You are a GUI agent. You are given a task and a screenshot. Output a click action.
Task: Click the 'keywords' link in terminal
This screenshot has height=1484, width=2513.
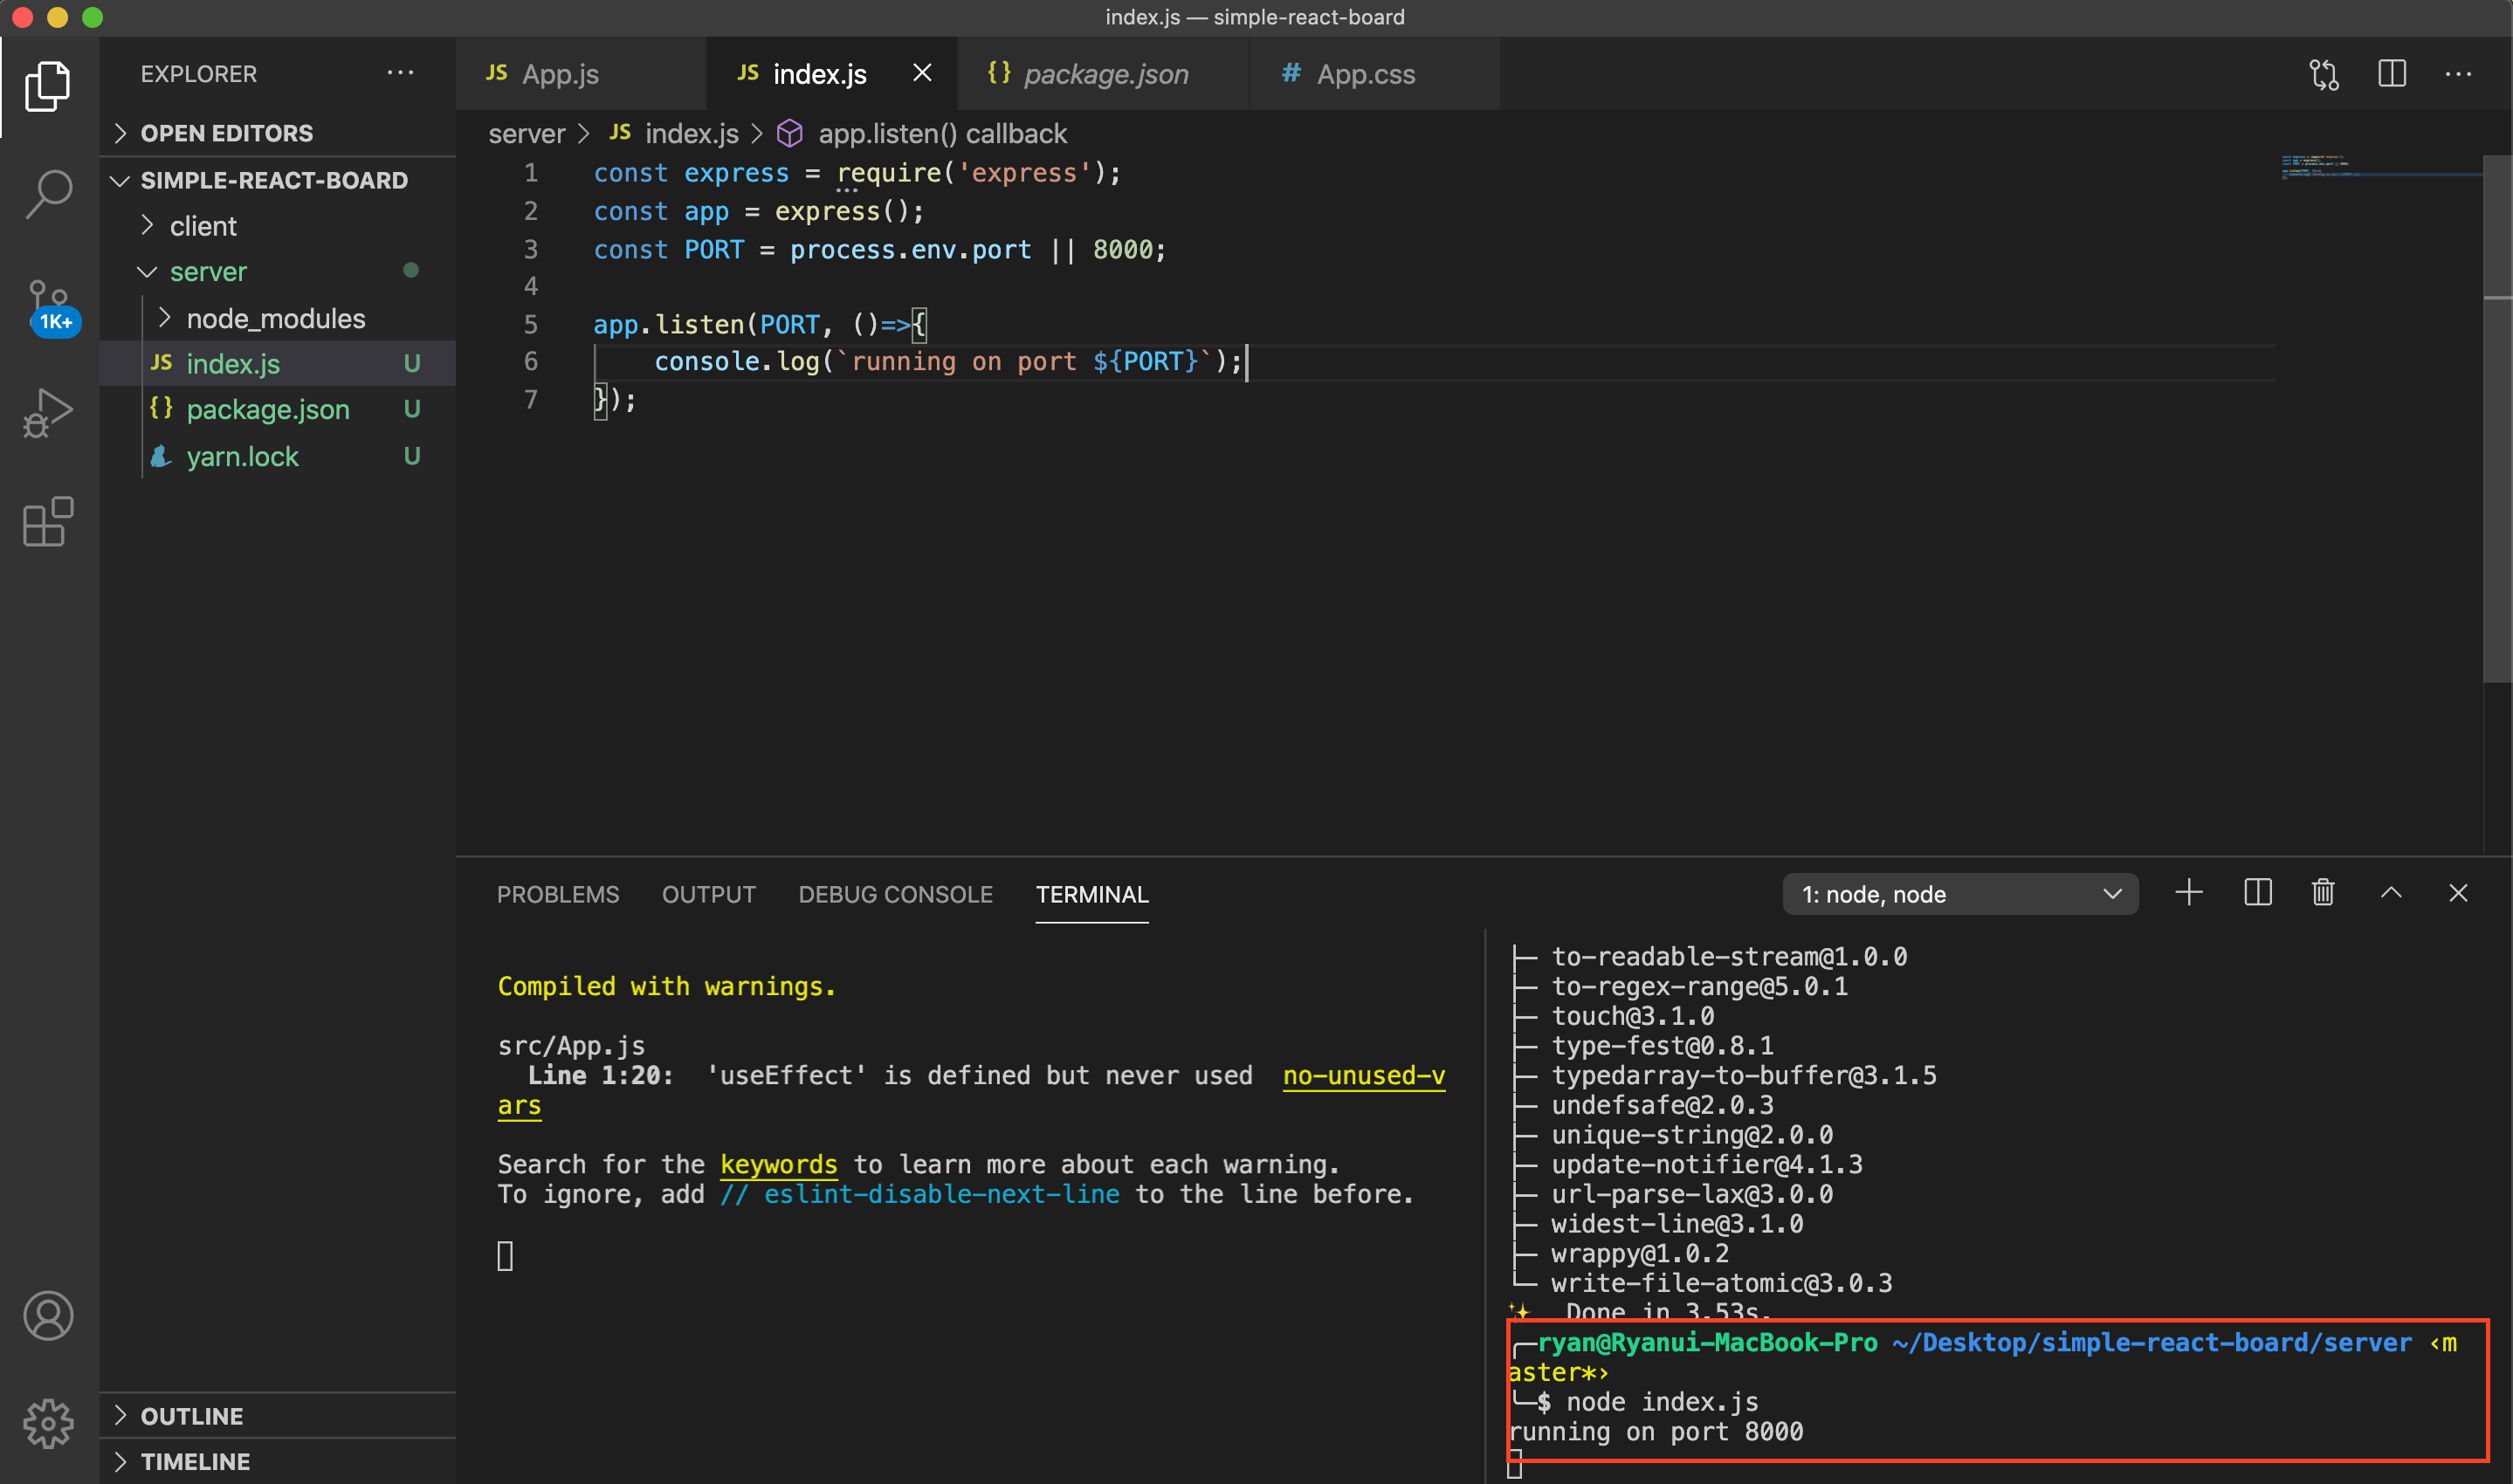[778, 1164]
